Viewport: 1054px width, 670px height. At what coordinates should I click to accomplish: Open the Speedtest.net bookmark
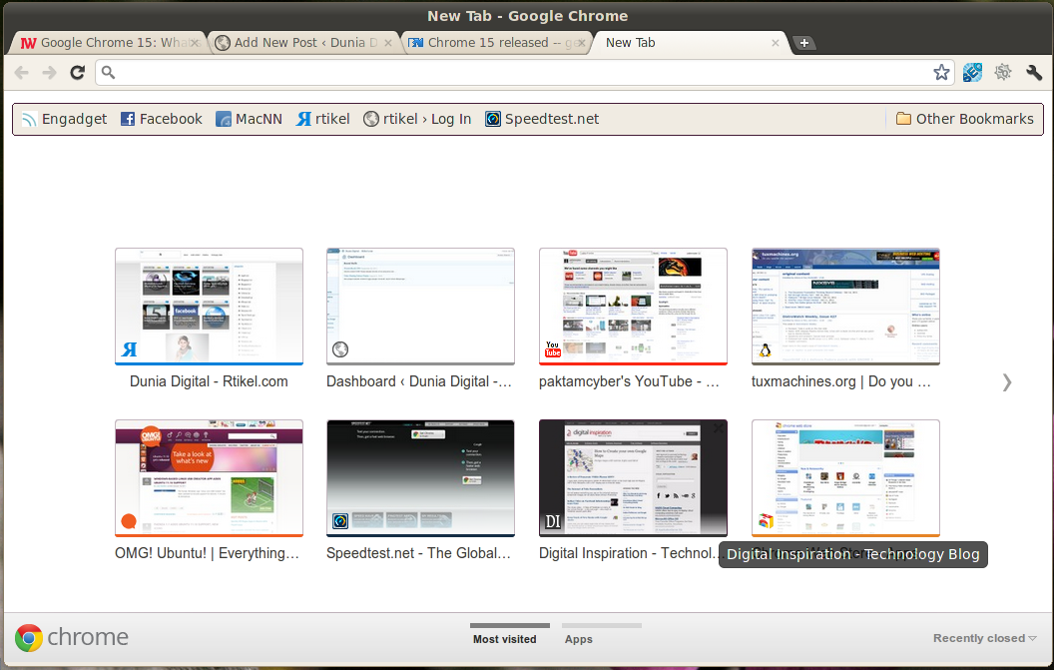click(x=542, y=119)
